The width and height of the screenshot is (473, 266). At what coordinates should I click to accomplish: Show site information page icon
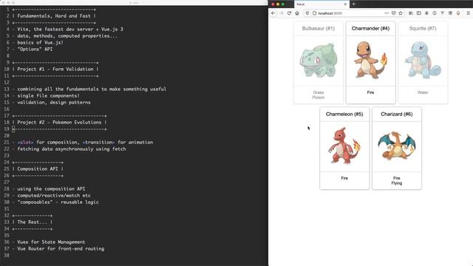pos(314,13)
